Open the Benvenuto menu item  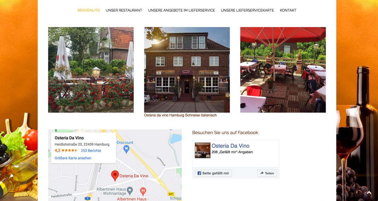click(89, 10)
